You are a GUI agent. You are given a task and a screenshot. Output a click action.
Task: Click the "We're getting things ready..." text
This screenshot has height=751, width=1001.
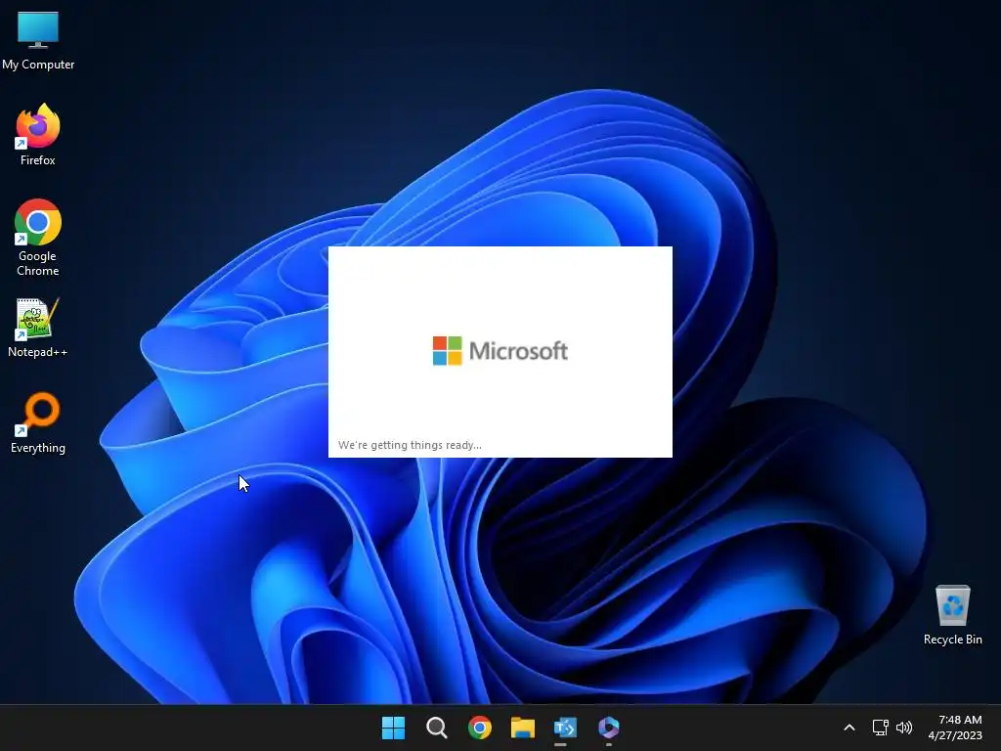coord(410,445)
